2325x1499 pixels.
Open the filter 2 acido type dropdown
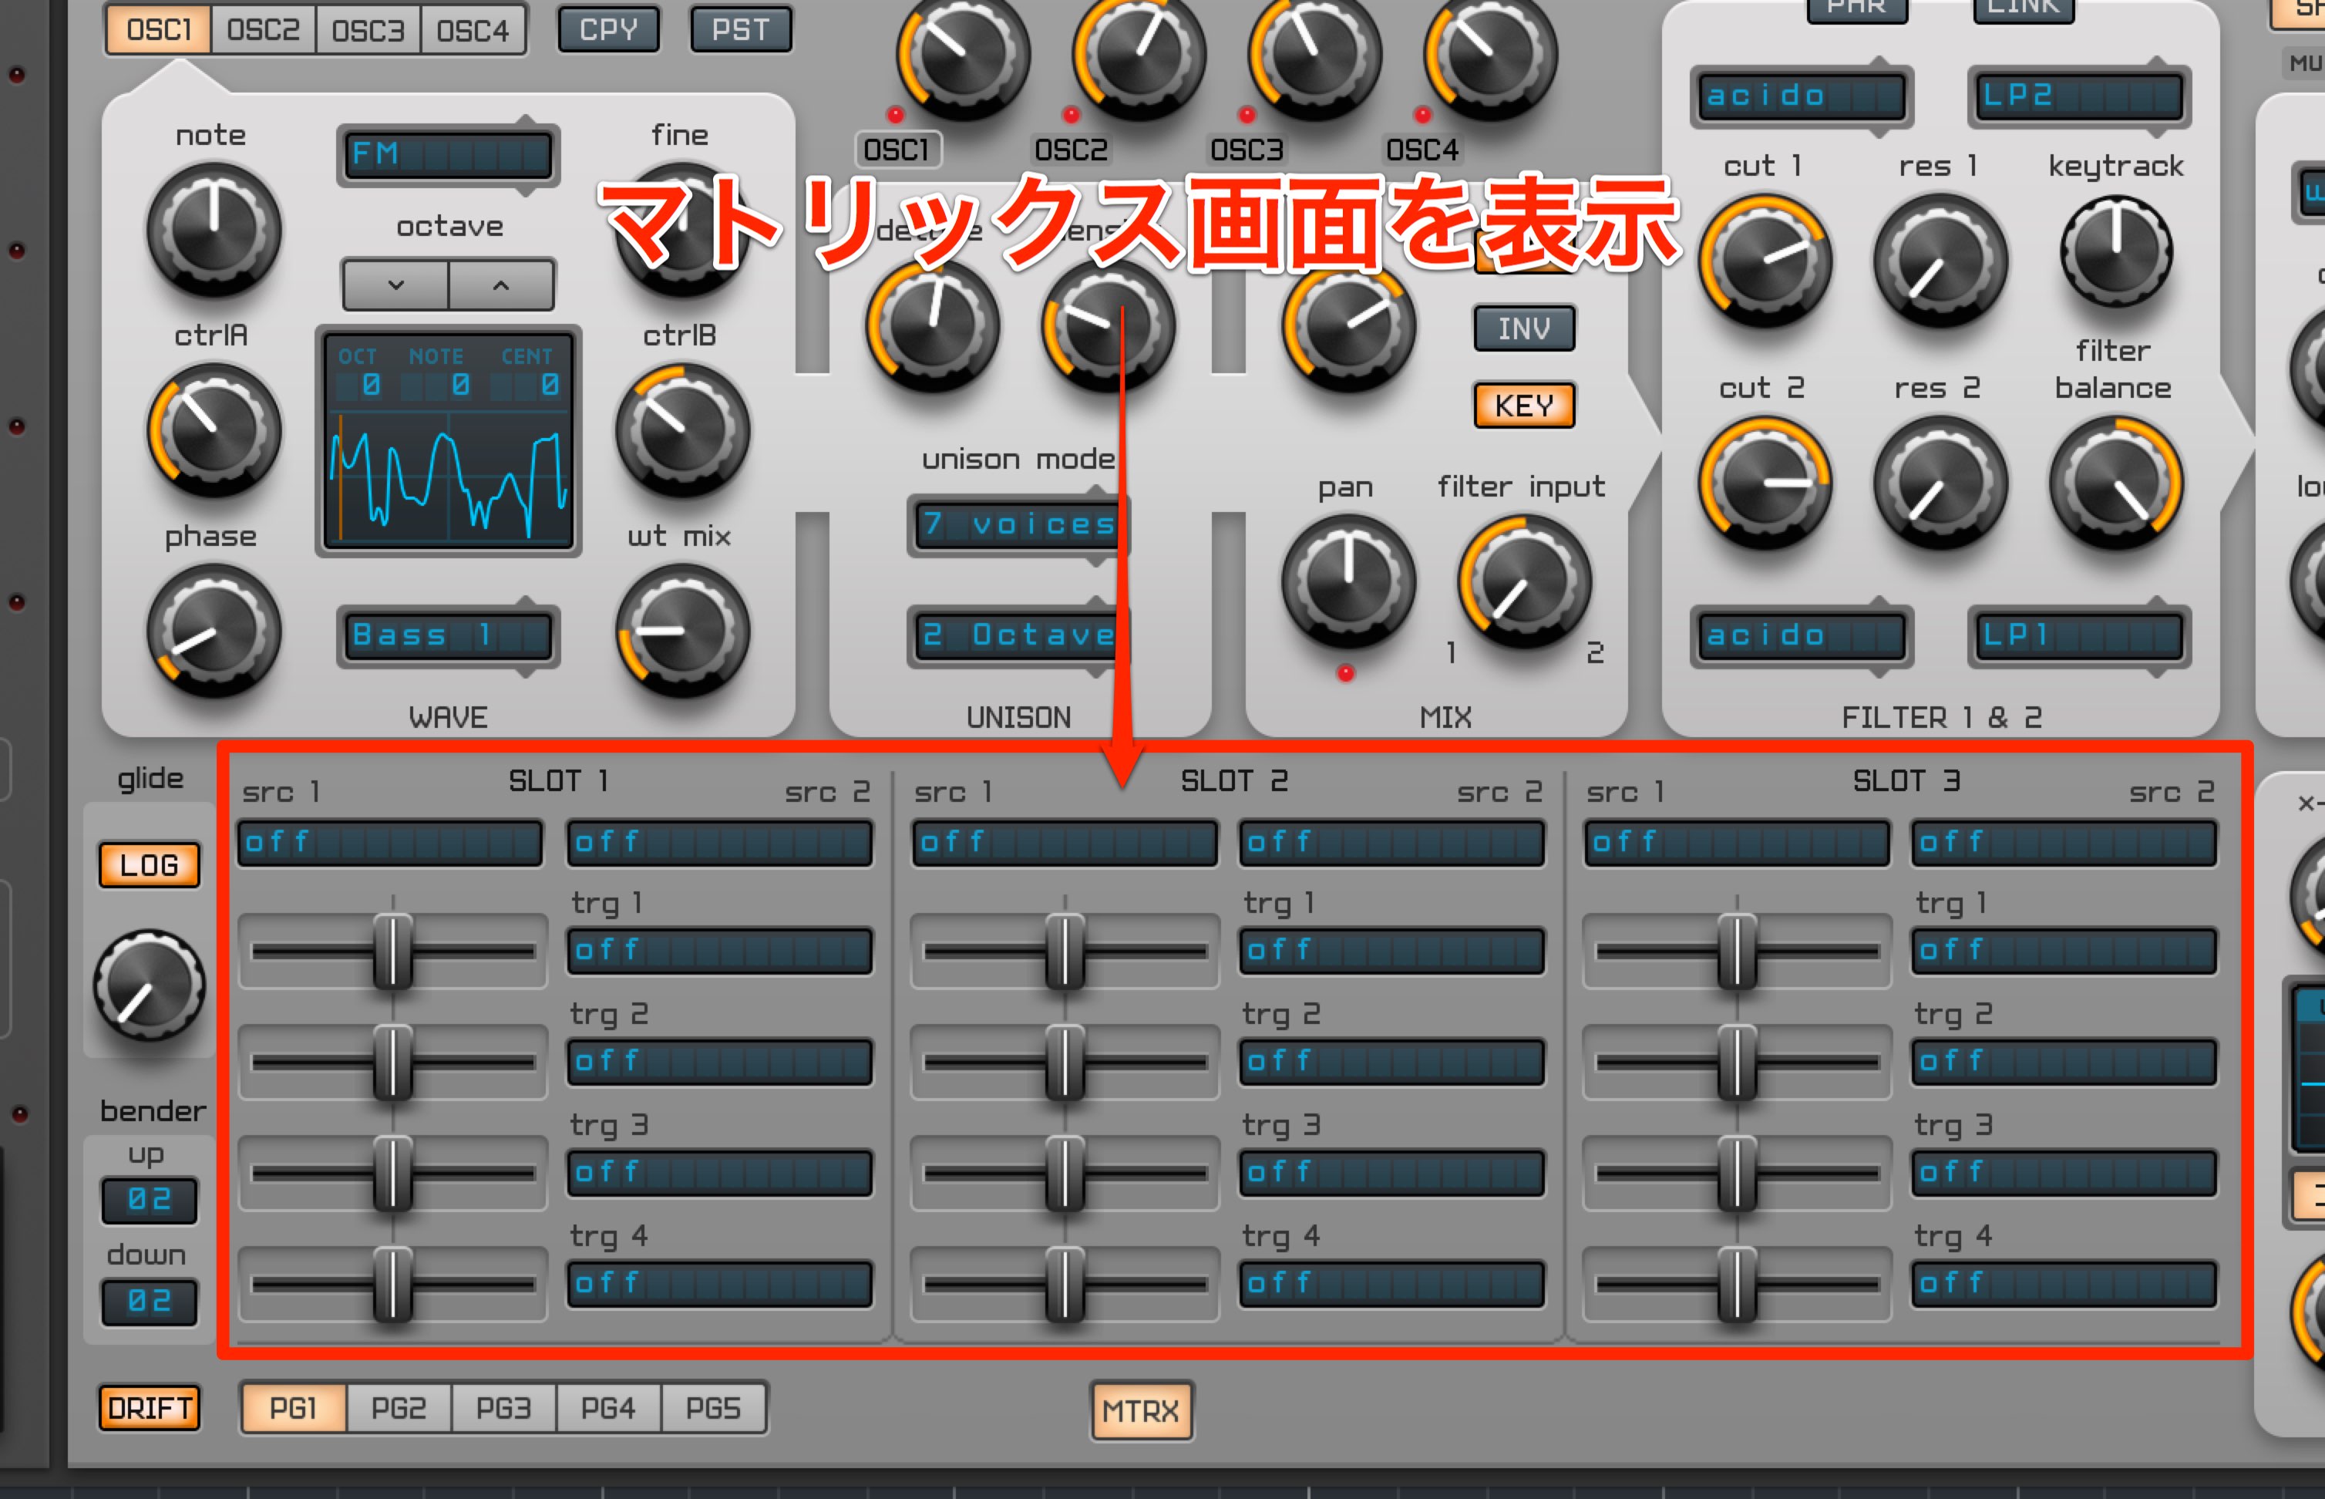tap(1802, 637)
